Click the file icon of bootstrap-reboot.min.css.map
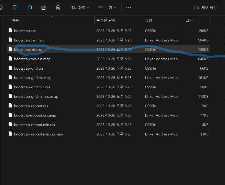 10,134
